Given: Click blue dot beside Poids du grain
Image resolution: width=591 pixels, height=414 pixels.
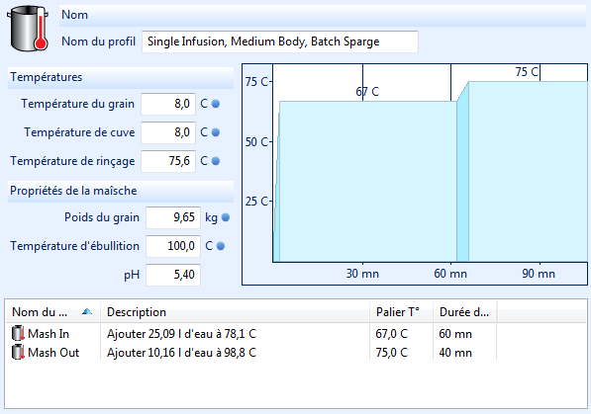Looking at the screenshot, I should click(226, 217).
